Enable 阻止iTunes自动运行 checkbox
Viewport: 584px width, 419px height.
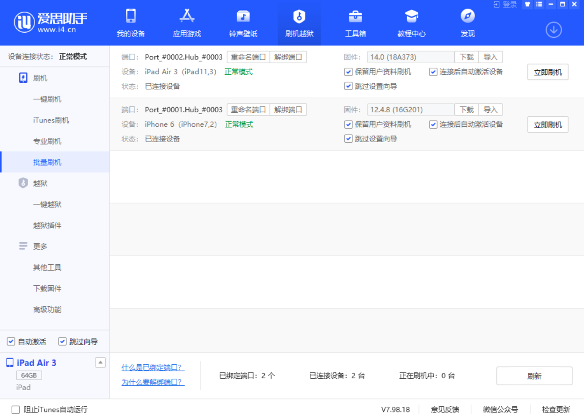(x=15, y=410)
